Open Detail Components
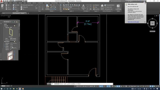This screenshot has width=160, height=90. pos(118,7)
